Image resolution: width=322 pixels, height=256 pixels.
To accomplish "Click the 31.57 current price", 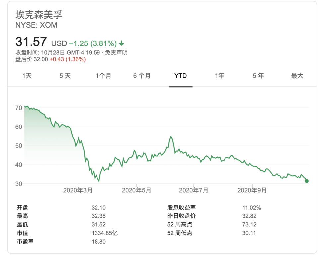I will click(x=31, y=42).
